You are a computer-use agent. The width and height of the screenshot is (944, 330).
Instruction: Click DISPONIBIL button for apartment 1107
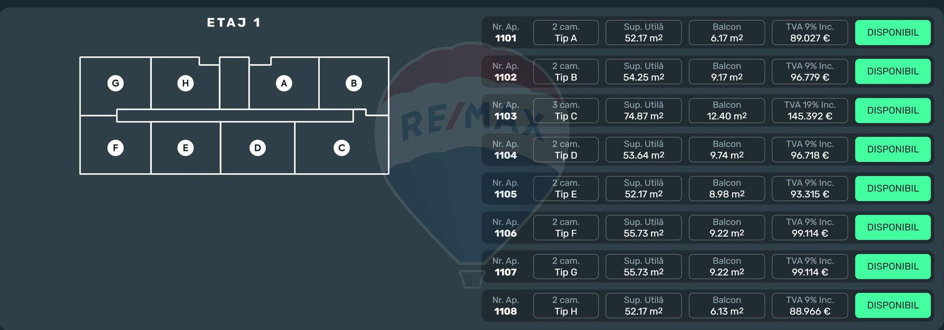(892, 266)
